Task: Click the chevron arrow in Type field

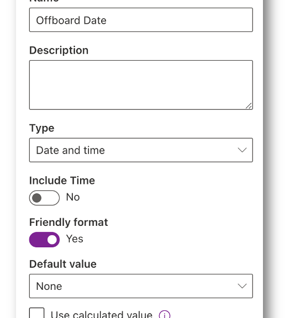Action: pos(242,150)
